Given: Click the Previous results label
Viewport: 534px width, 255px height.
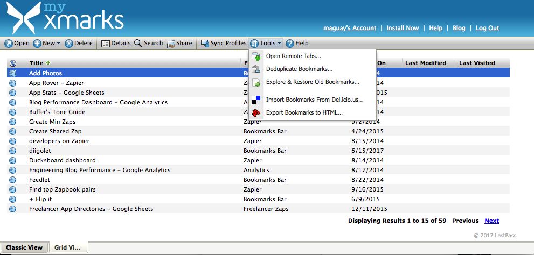Looking at the screenshot, I should pos(465,221).
